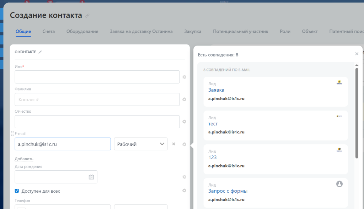Click the user avatar on Запрос с формы card

pyautogui.click(x=339, y=184)
